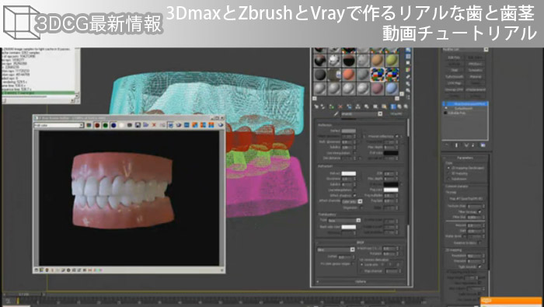Expand the Options rollout
This screenshot has width=544, height=307.
pyautogui.click(x=361, y=281)
